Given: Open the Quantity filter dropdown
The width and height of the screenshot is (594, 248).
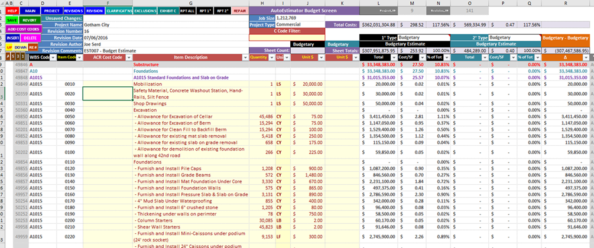Looking at the screenshot, I should (272, 57).
